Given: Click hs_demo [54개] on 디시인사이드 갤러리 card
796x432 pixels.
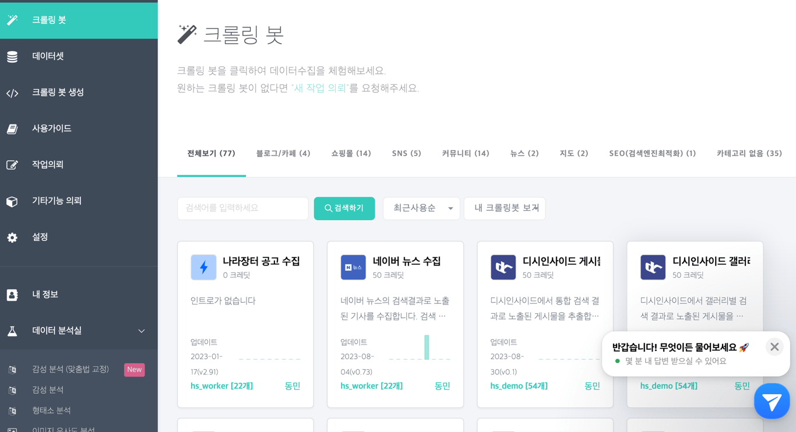Looking at the screenshot, I should click(669, 386).
